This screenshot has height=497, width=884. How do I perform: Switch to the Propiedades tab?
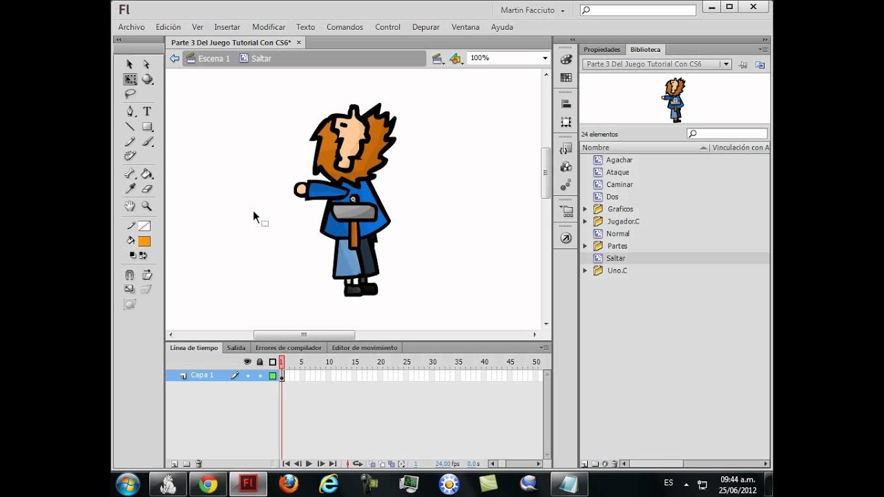[x=602, y=50]
